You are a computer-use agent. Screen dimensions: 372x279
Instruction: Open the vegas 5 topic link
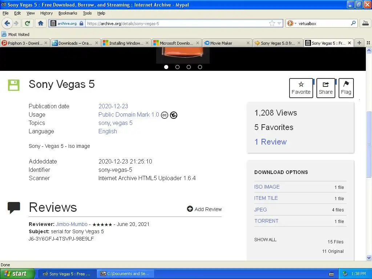[x=122, y=123]
